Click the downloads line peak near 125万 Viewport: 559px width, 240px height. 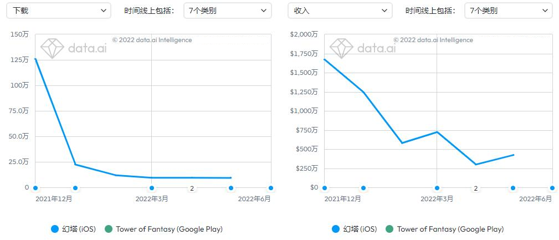tap(35, 59)
